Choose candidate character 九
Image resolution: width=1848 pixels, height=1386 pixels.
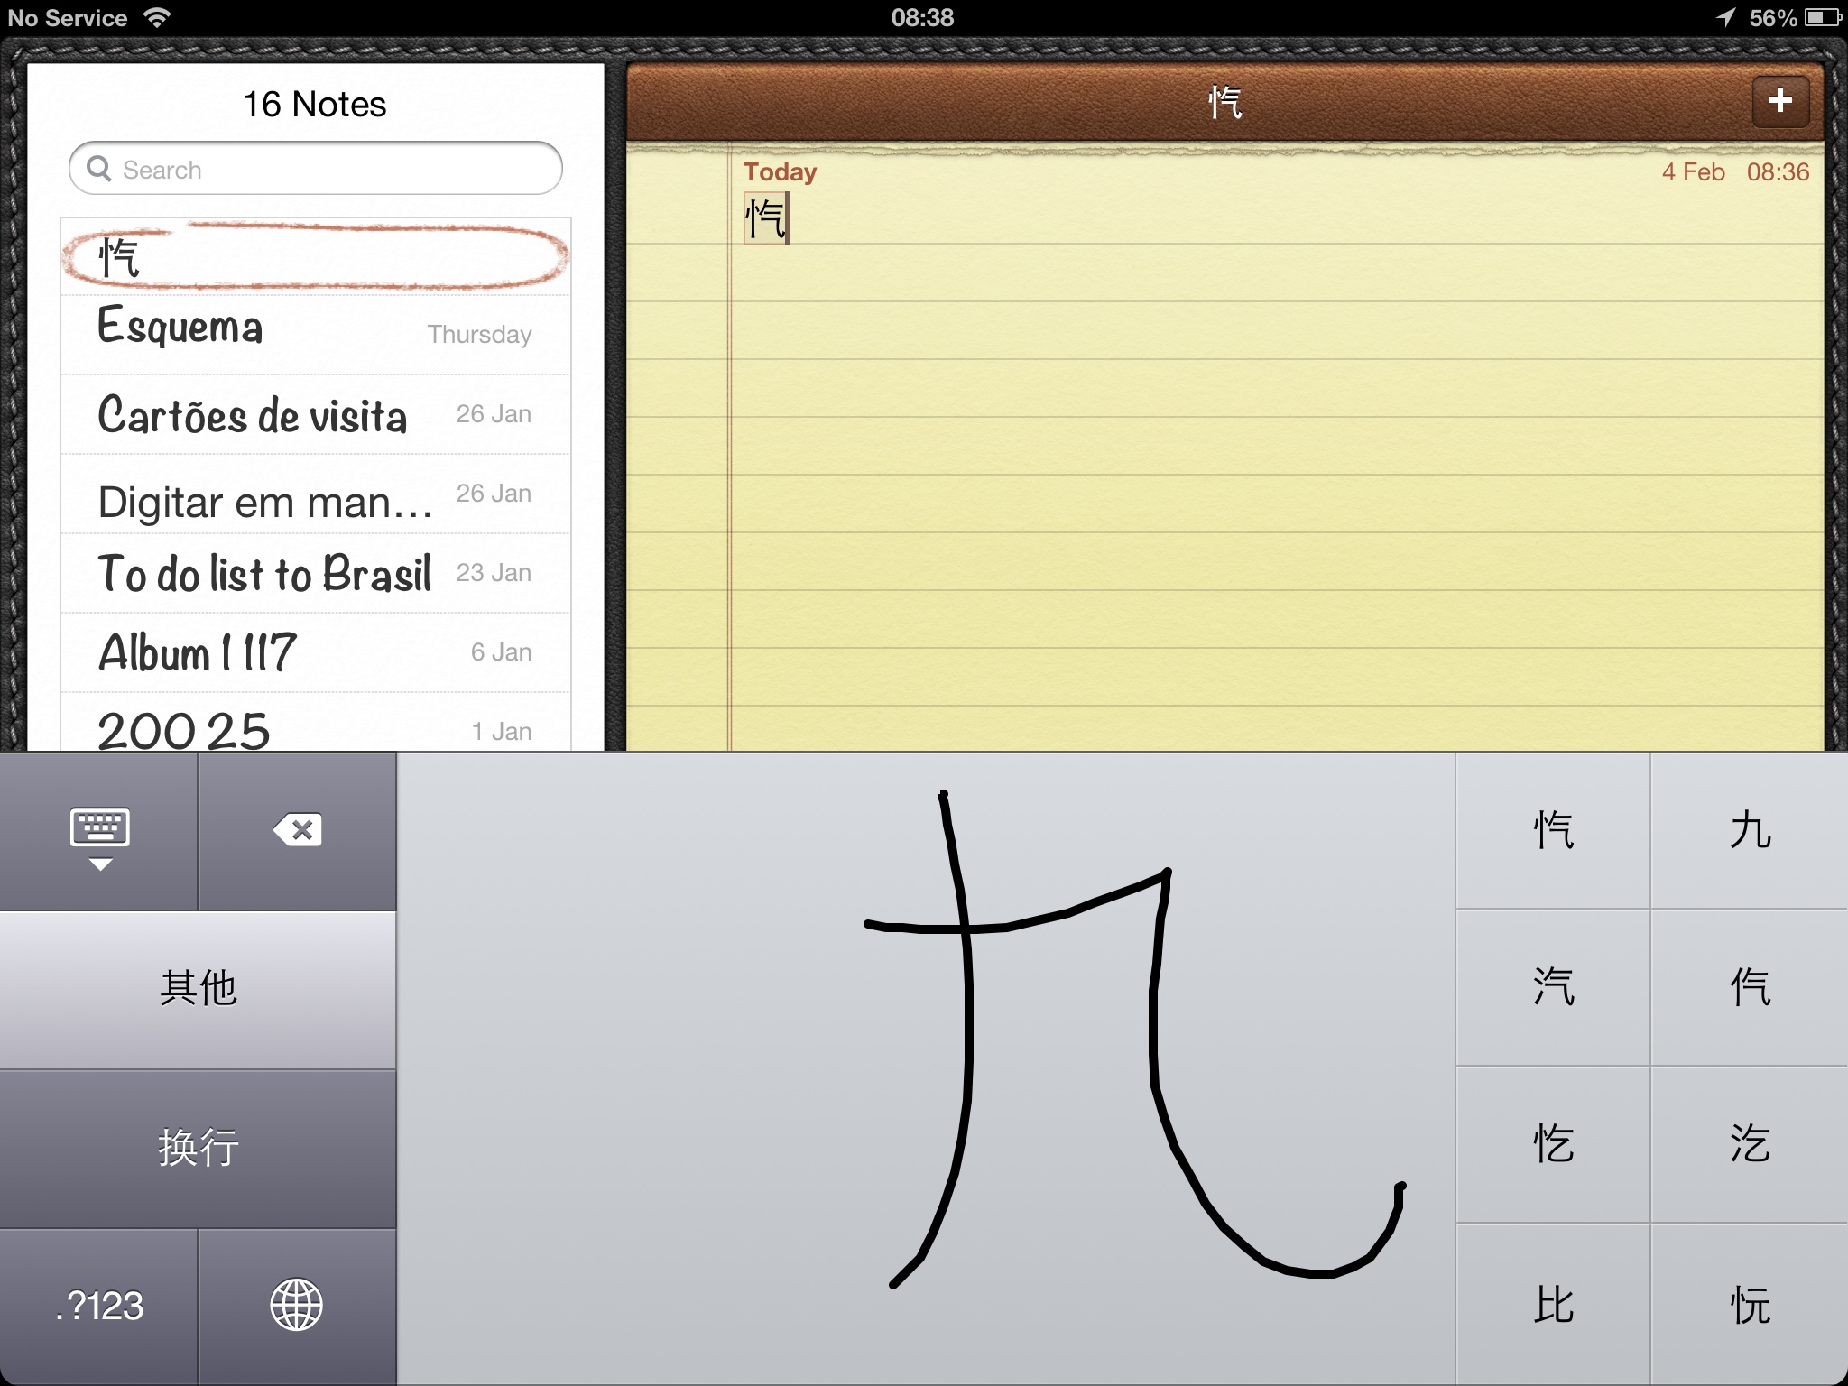(x=1749, y=831)
